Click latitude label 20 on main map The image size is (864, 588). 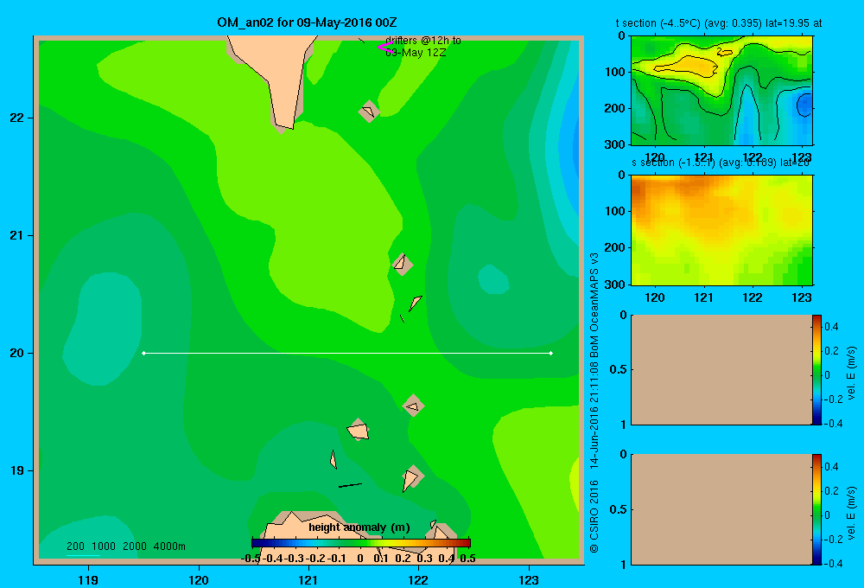[x=16, y=353]
